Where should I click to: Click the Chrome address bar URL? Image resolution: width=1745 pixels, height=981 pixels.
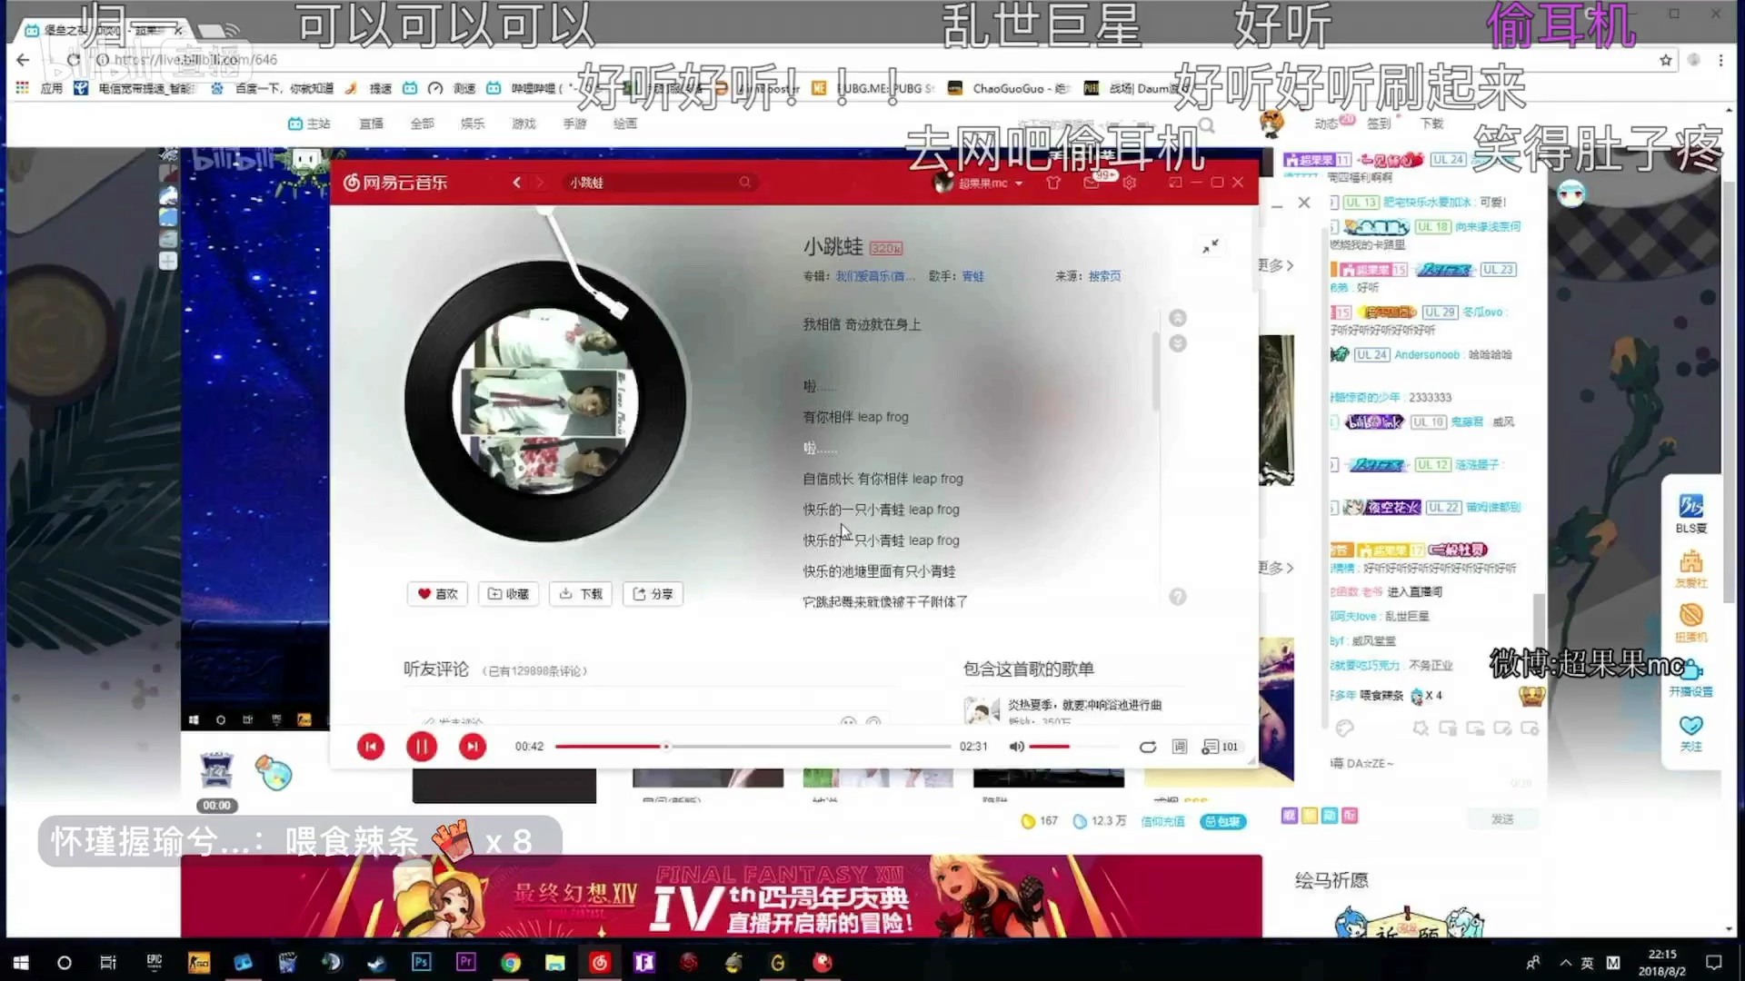(x=195, y=60)
